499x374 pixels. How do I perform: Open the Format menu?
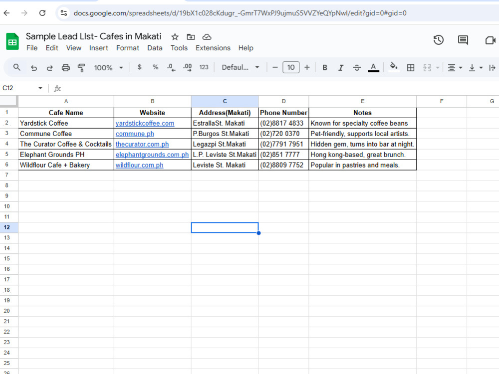click(x=128, y=48)
